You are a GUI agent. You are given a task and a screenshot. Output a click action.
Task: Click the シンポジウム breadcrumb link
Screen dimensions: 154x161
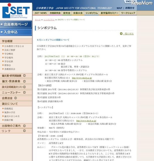tap(49, 20)
